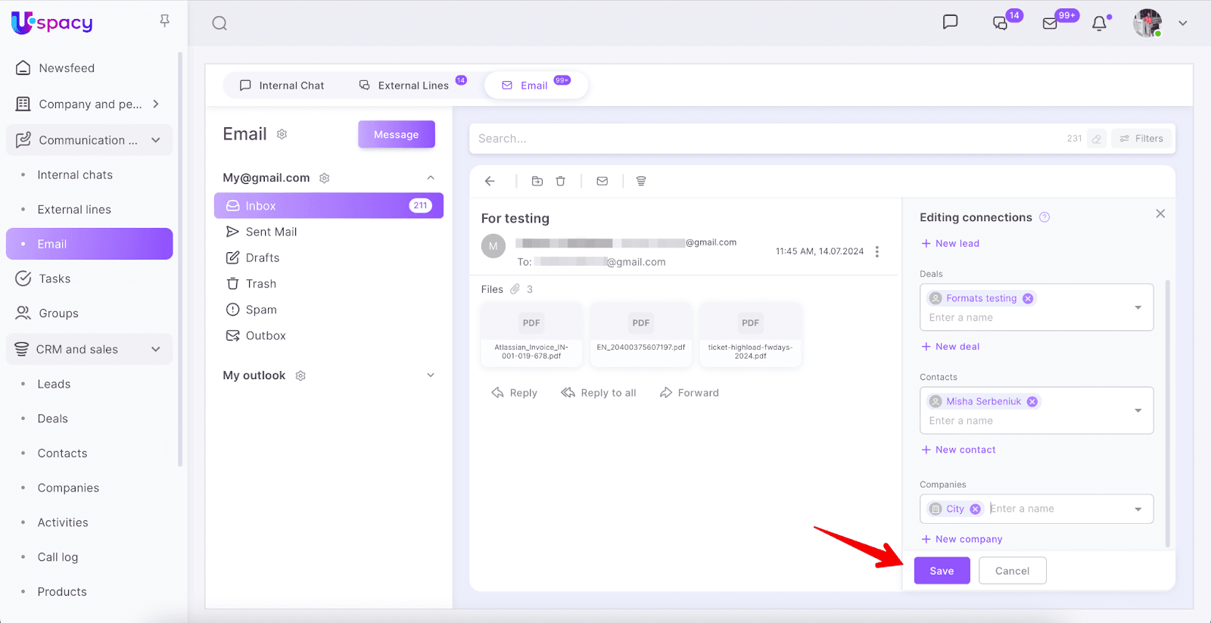The height and width of the screenshot is (623, 1211).
Task: Collapse the CRM and sales section
Action: pos(156,349)
